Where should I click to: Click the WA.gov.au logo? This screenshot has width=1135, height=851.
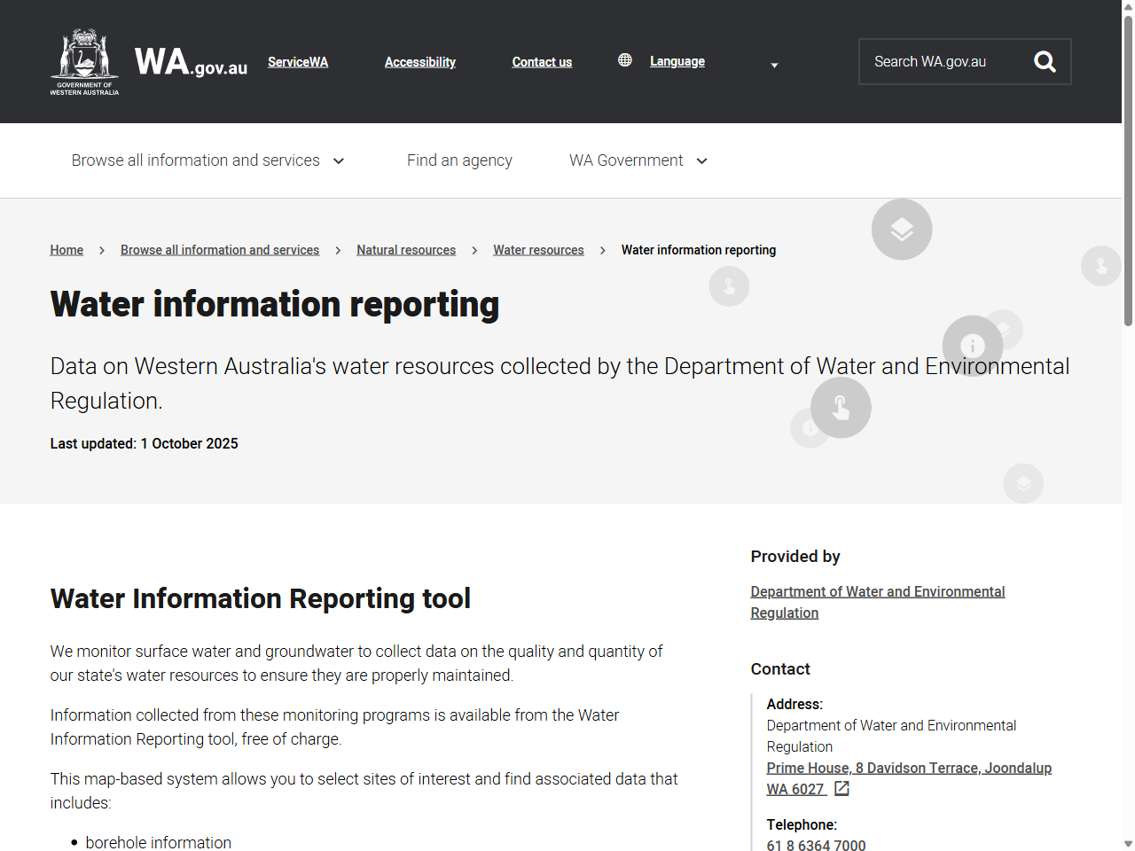190,62
